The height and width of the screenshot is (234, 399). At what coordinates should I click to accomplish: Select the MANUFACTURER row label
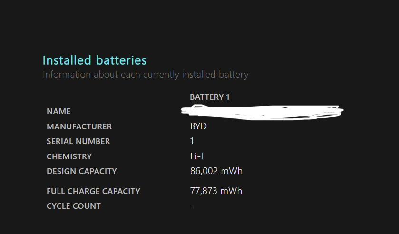[x=79, y=127]
